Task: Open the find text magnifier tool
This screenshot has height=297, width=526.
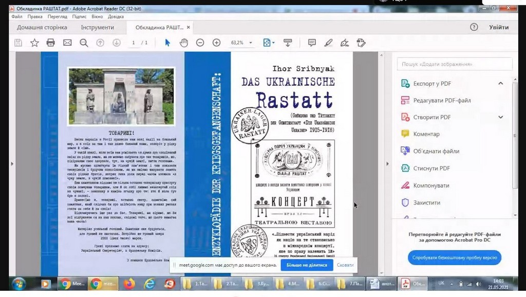Action: coord(84,43)
